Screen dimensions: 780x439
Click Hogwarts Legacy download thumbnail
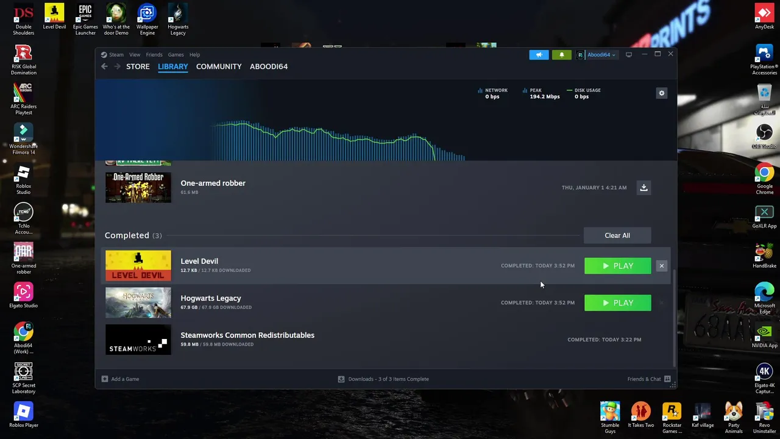pyautogui.click(x=138, y=302)
